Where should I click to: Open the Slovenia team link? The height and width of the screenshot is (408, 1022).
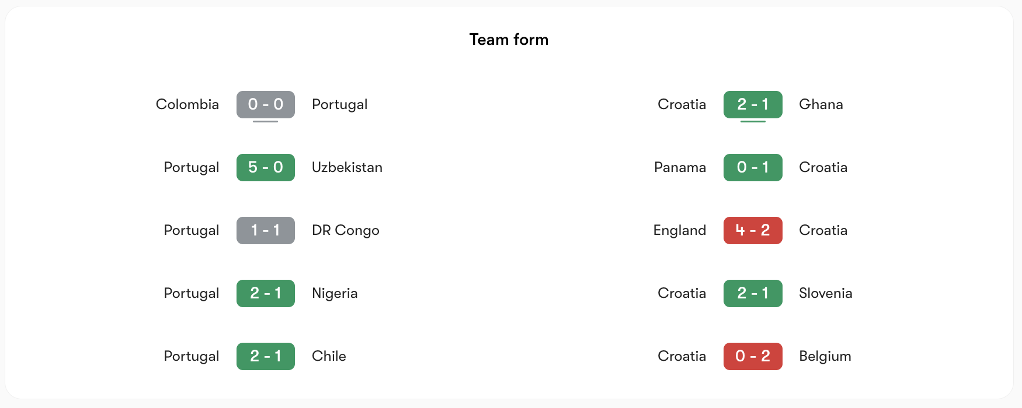click(x=826, y=293)
